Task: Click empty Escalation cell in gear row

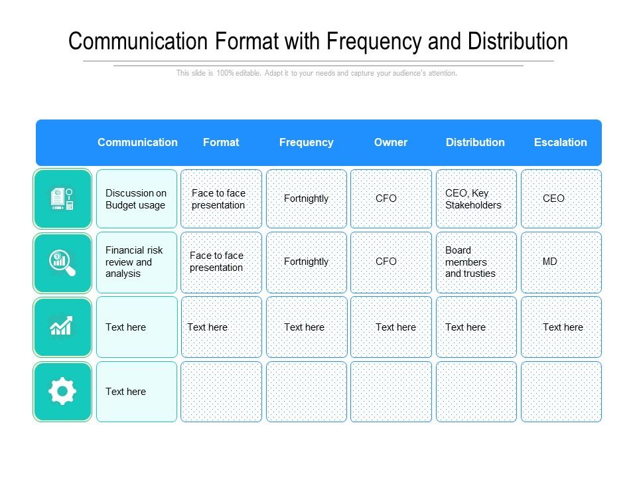Action: pyautogui.click(x=561, y=392)
